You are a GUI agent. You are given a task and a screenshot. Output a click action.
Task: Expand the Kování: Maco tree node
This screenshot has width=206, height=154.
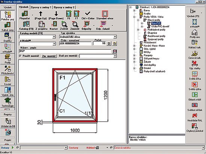(134, 46)
